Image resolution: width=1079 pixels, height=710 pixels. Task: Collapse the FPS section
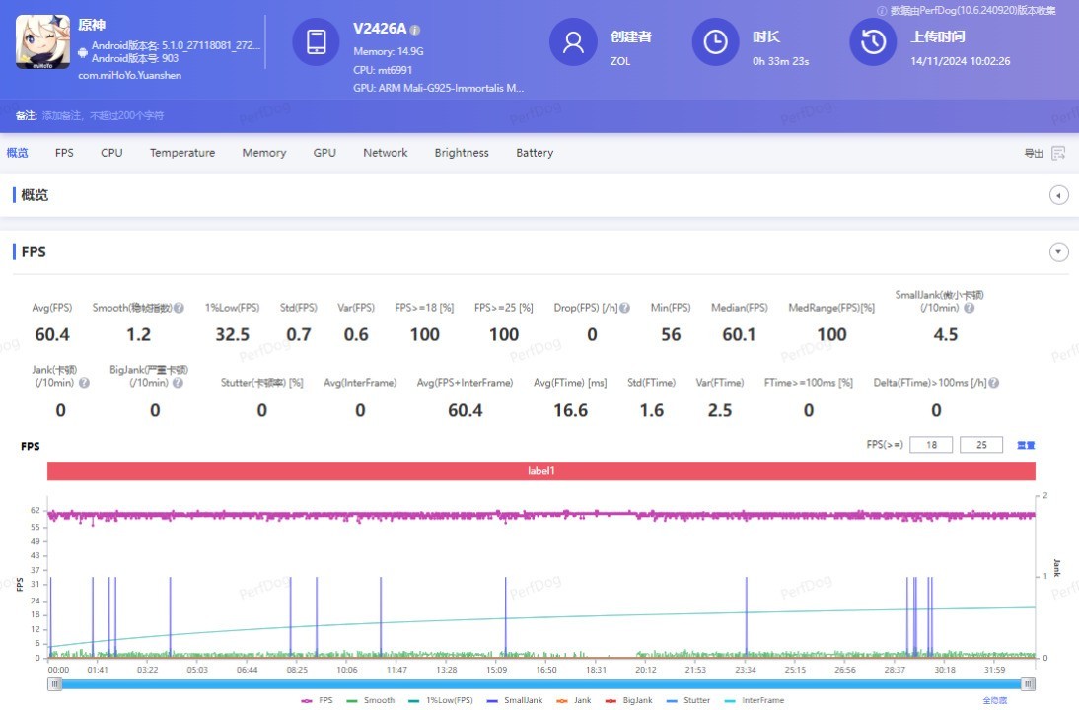point(1059,252)
